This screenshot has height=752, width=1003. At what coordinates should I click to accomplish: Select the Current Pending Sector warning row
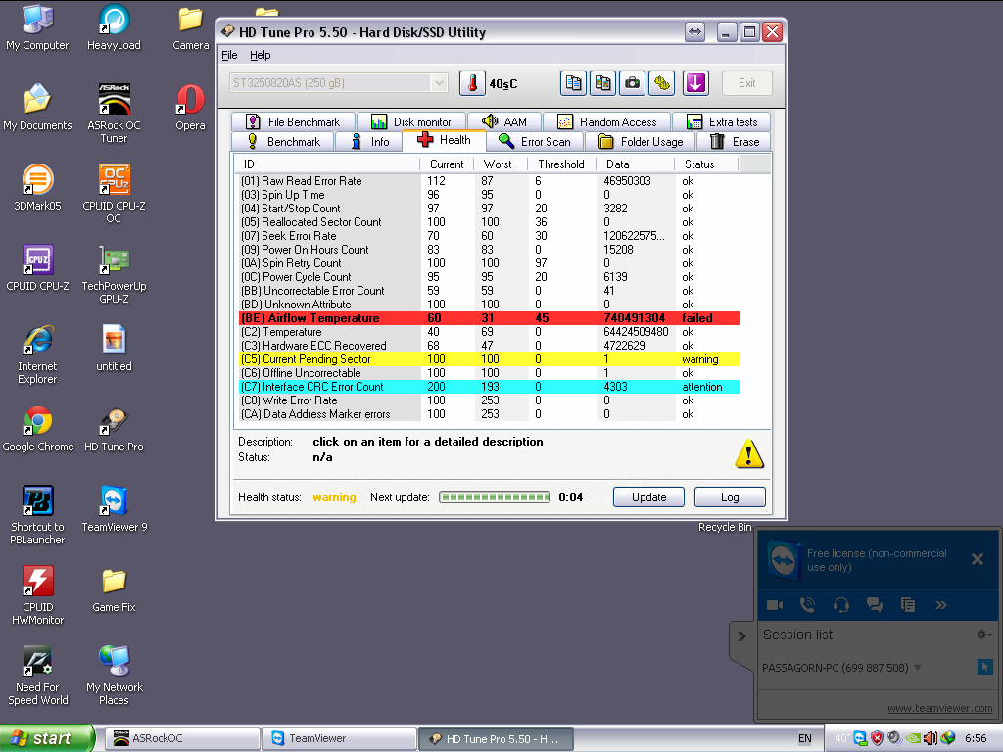point(490,359)
